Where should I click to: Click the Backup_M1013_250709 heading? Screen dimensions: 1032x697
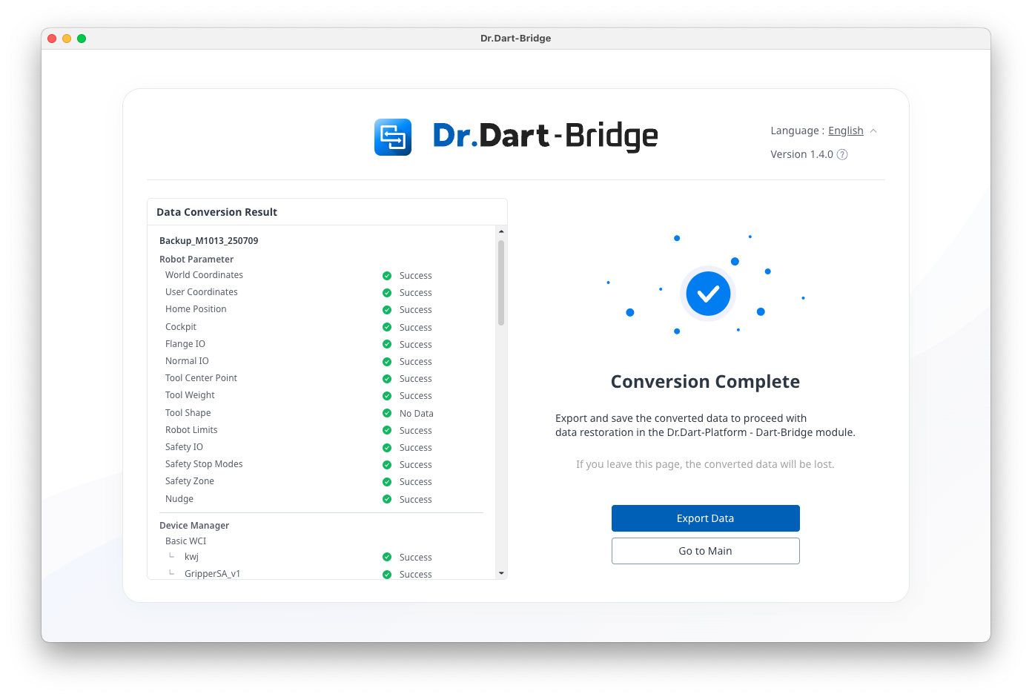tap(209, 241)
